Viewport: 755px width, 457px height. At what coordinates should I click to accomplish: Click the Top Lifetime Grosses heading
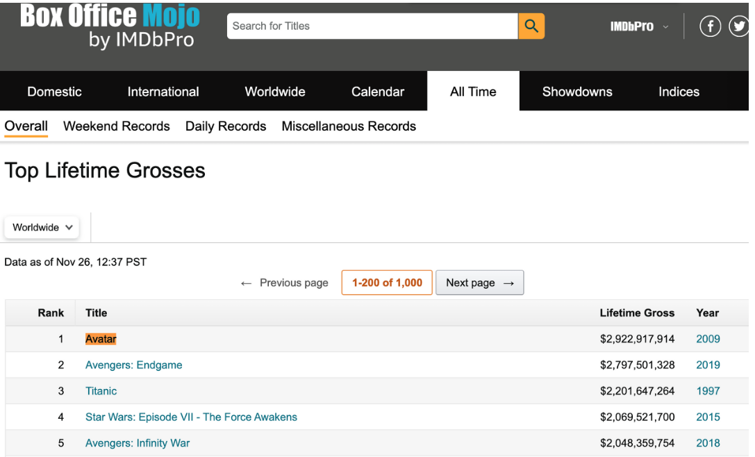(105, 170)
